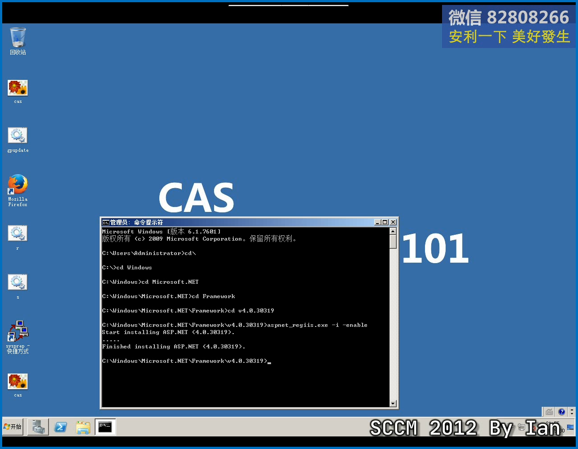Screen dimensions: 578x449
Task: Click the language bar keyboard icon
Action: point(549,412)
